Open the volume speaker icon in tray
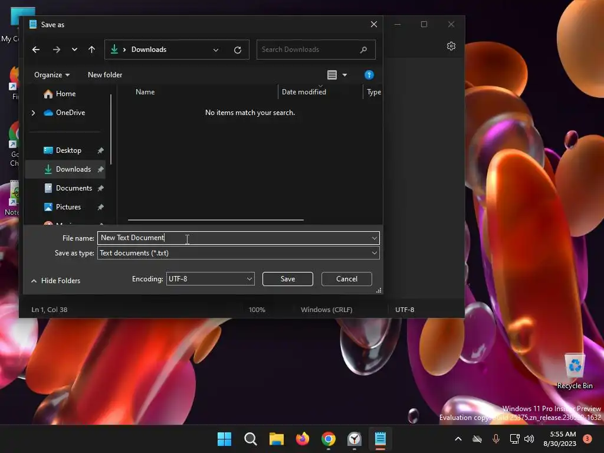This screenshot has height=453, width=604. [529, 439]
